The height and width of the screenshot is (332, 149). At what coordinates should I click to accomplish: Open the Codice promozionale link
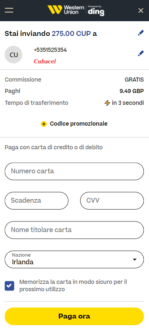point(79,124)
